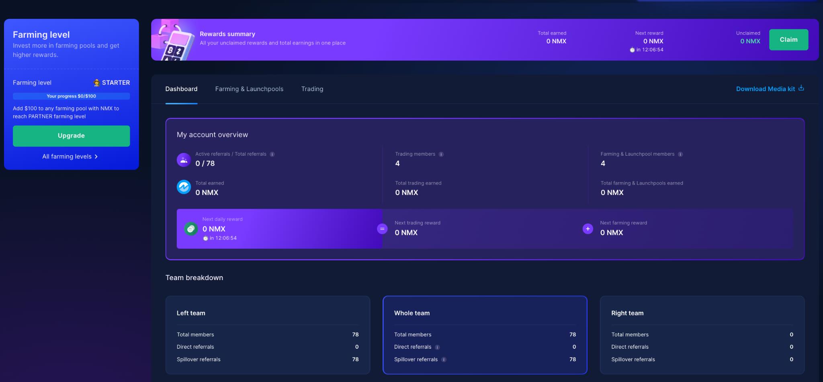Show info icon beside Whole team Direct referrals
Screen dimensions: 823x382
click(437, 347)
